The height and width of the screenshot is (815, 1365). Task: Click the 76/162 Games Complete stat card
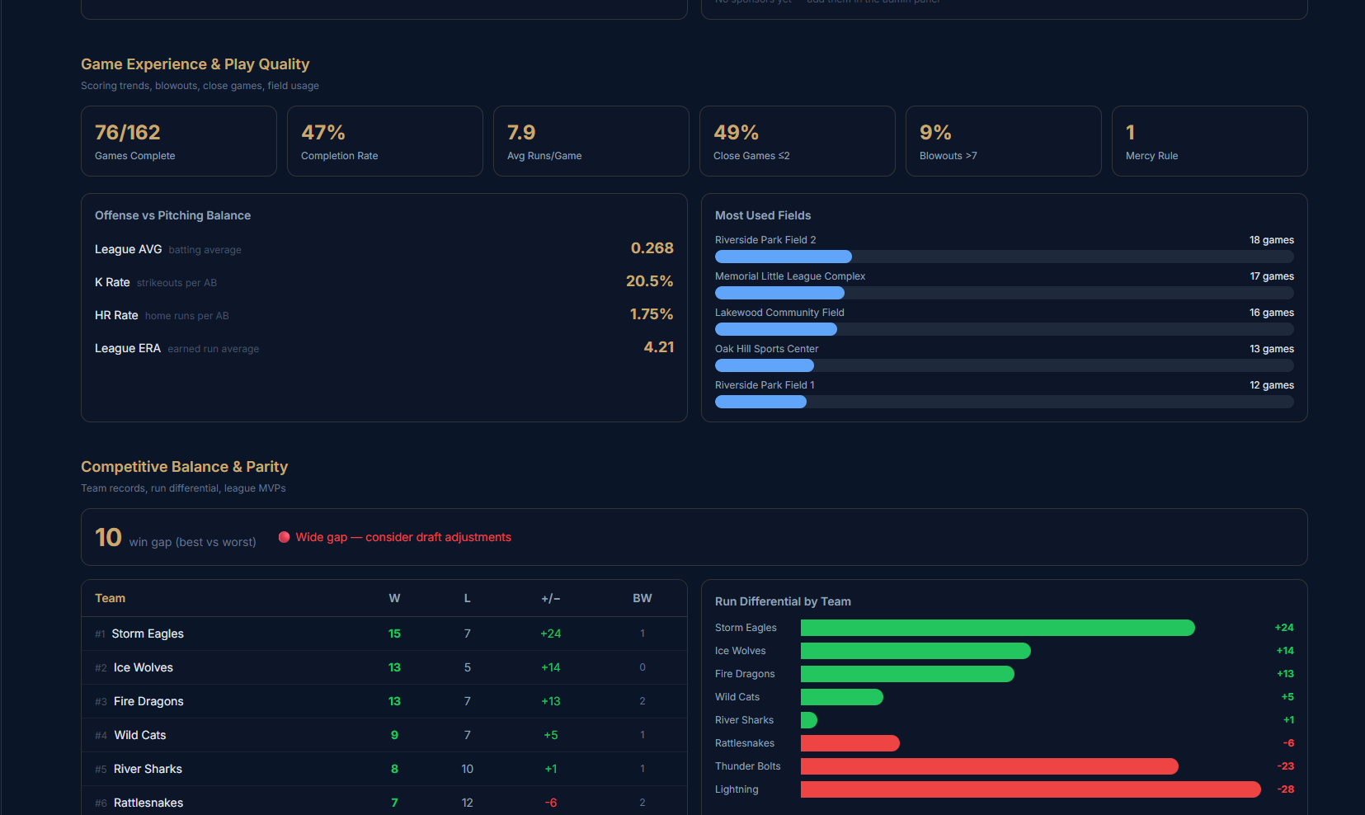pos(178,140)
